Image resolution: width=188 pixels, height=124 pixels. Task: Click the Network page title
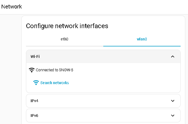(x=11, y=7)
